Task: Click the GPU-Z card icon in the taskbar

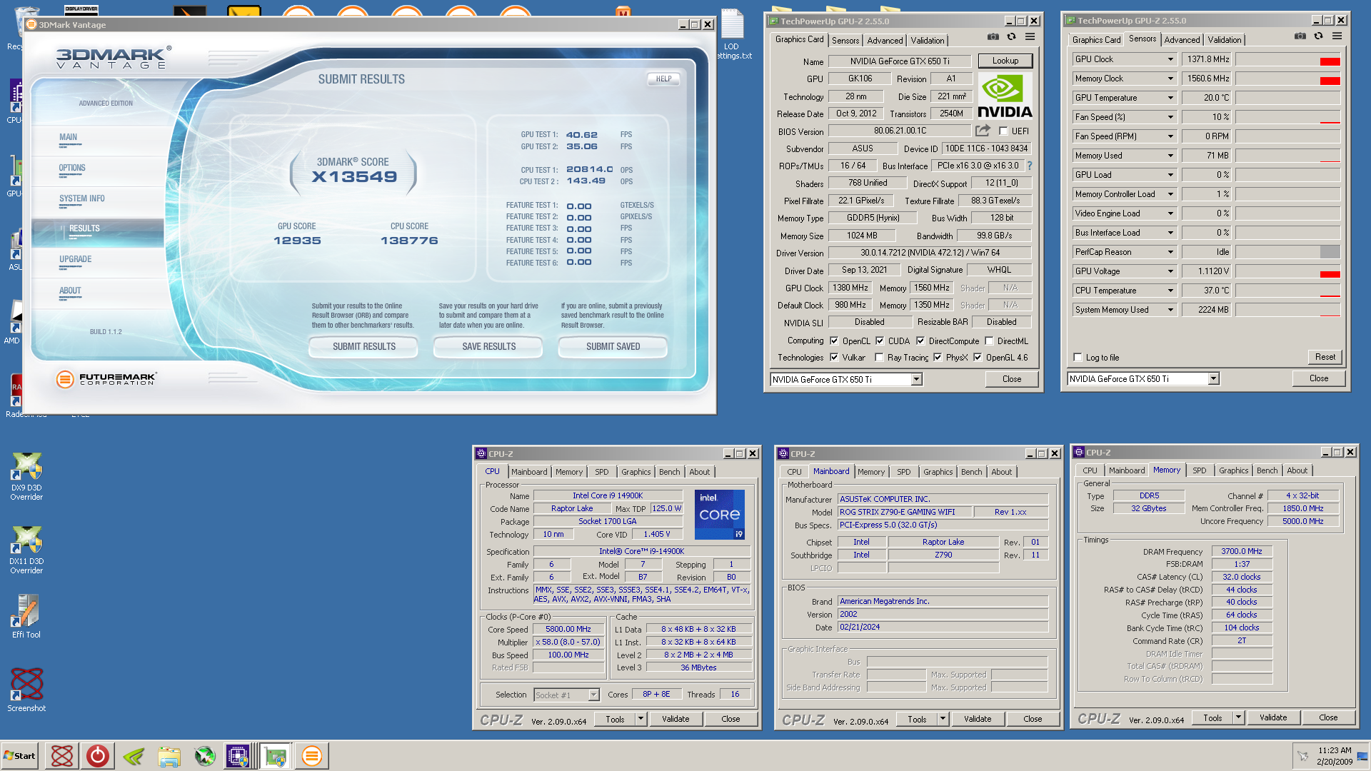Action: [275, 755]
